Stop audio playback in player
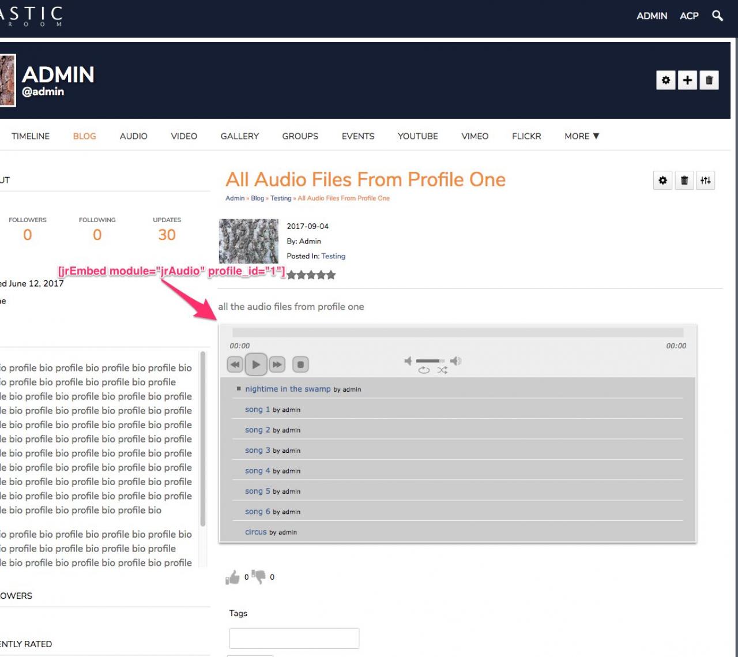738x657 pixels. [x=300, y=365]
